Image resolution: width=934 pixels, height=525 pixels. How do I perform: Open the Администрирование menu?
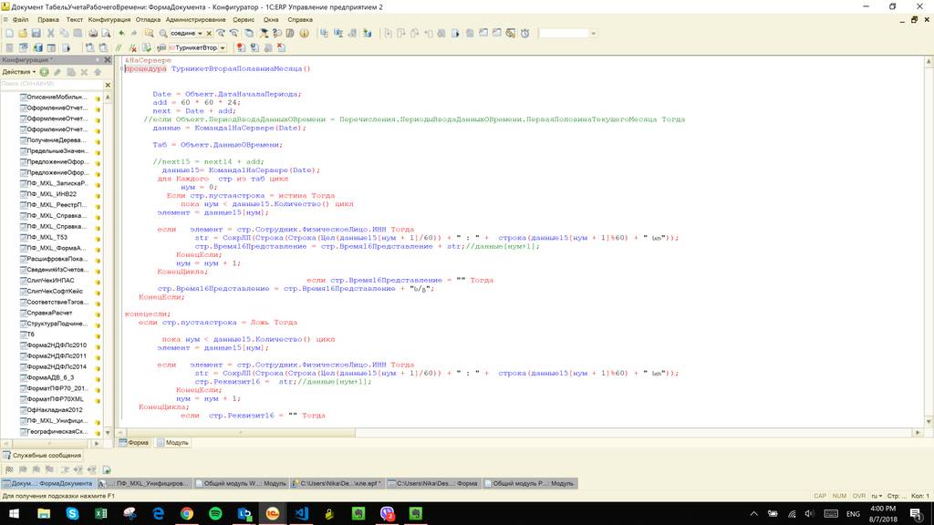pos(195,20)
